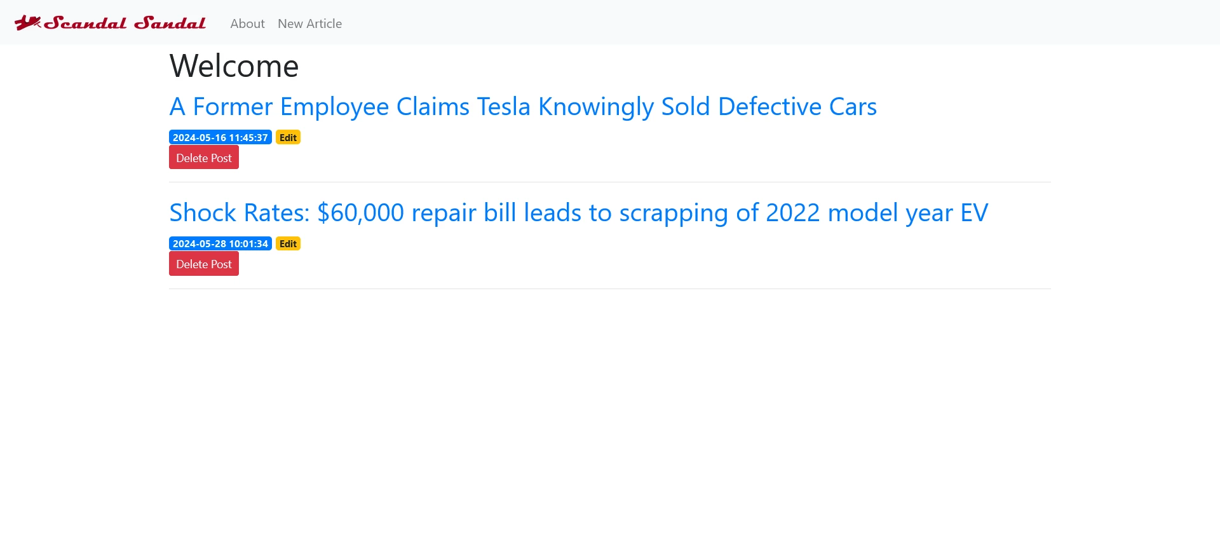The height and width of the screenshot is (558, 1220).
Task: Click the 2024-05-16 11:45:37 date badge
Action: (x=220, y=137)
